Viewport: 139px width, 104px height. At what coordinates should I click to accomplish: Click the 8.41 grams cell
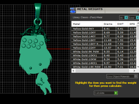point(109,29)
